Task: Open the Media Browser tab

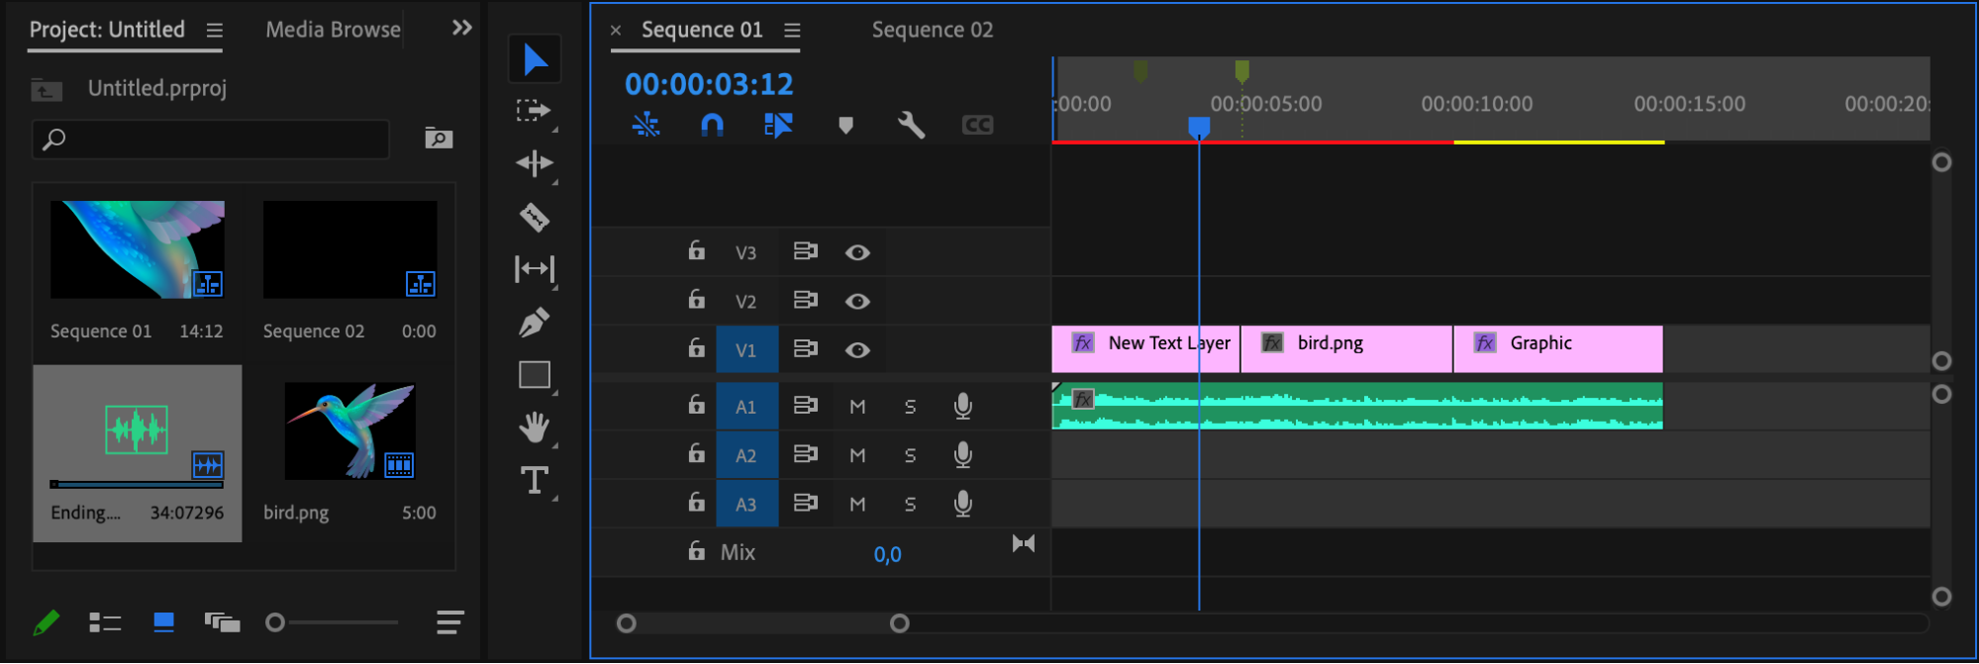Action: 333,31
